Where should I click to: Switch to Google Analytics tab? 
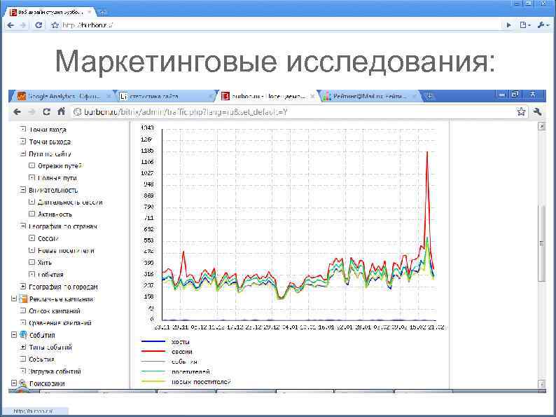[64, 97]
